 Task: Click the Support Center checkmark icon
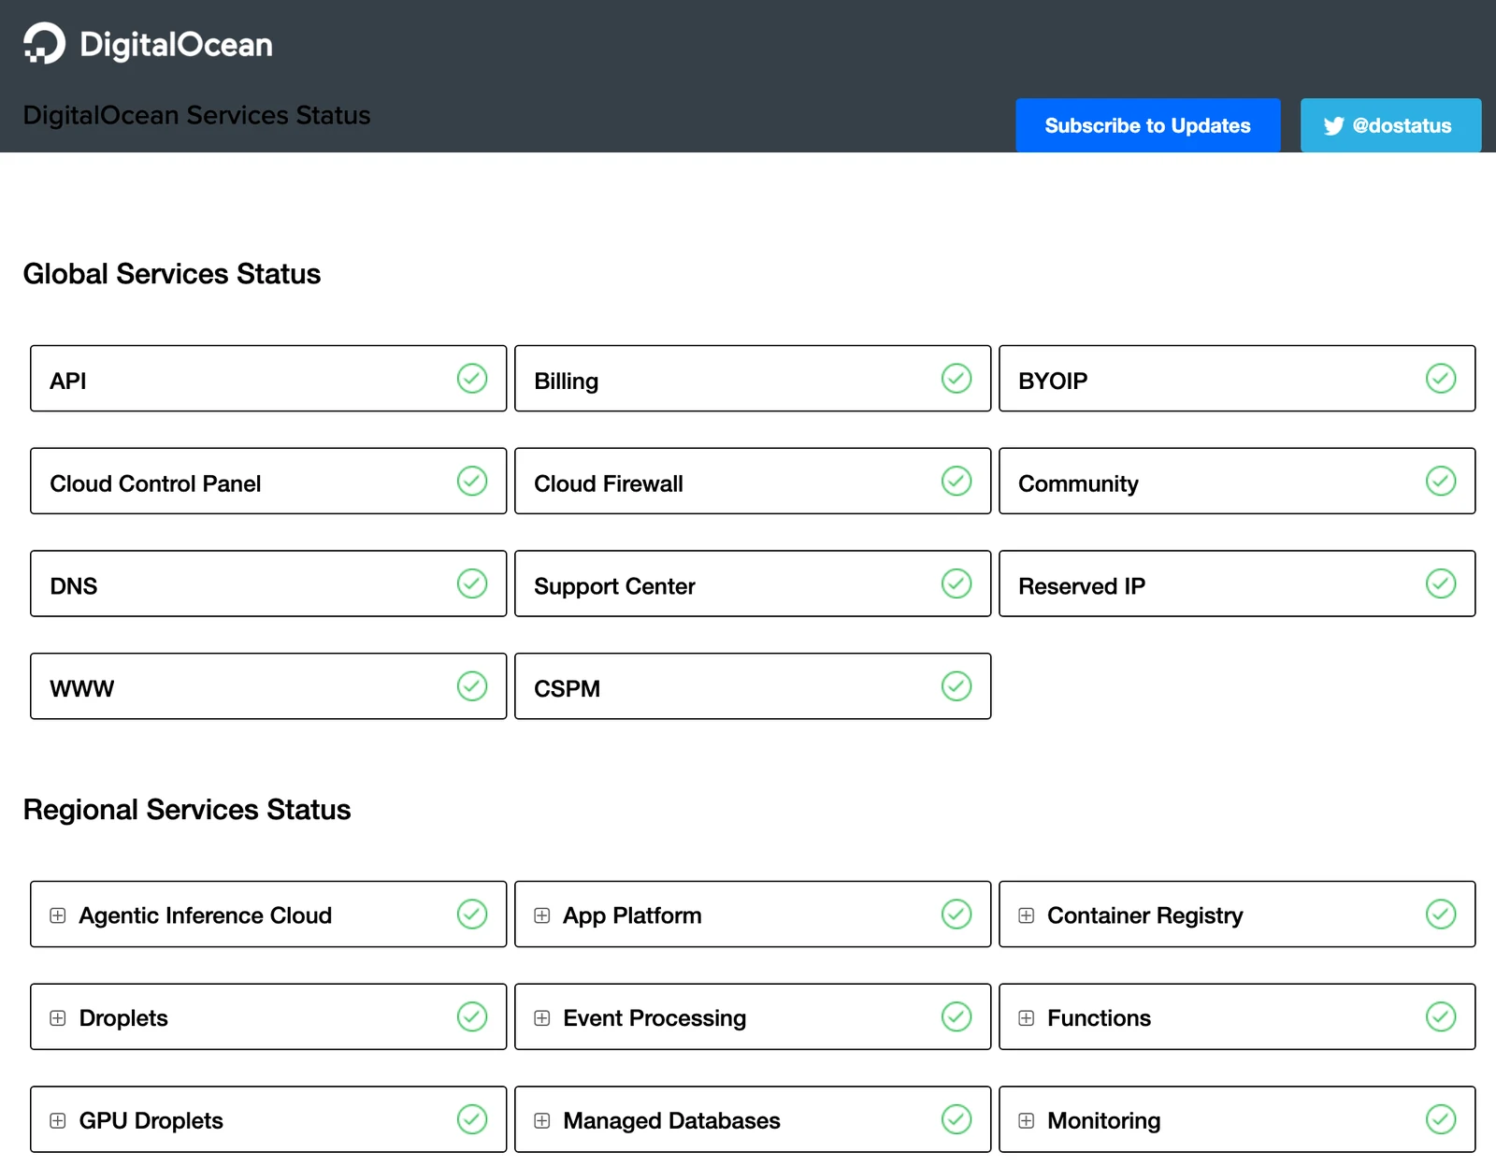(x=957, y=584)
